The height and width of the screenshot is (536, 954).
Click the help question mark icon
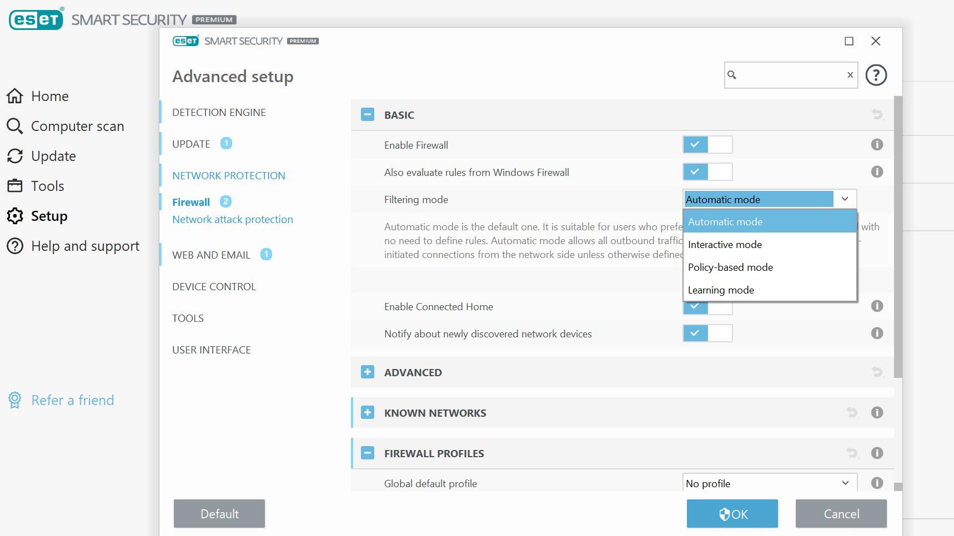tap(876, 75)
